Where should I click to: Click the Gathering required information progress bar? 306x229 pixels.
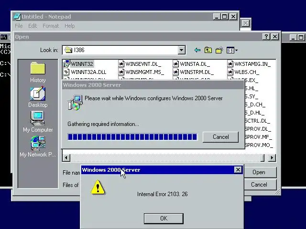(x=132, y=137)
